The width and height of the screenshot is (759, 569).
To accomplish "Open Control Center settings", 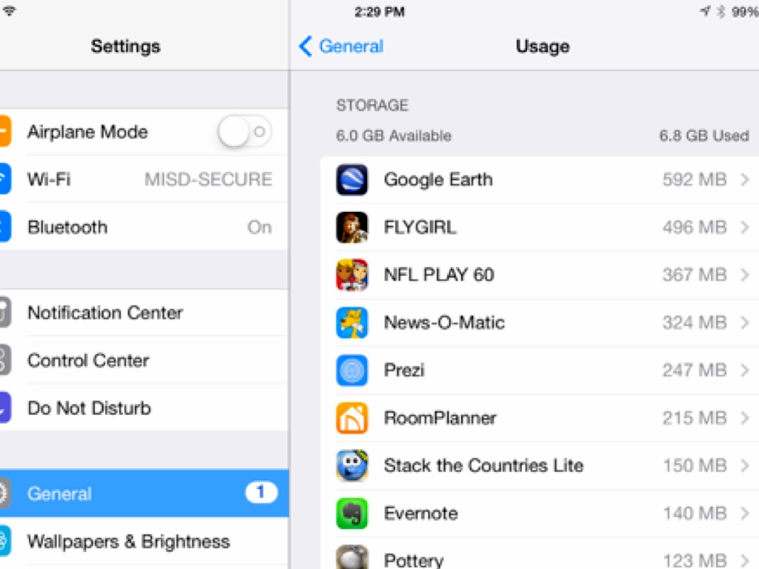I will click(145, 361).
